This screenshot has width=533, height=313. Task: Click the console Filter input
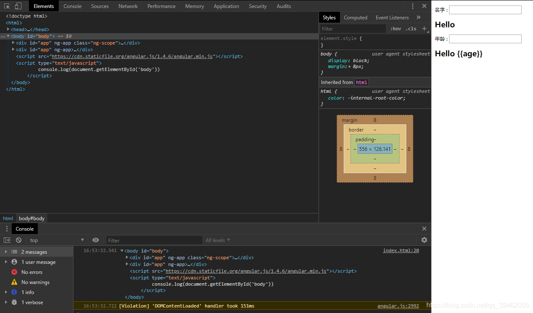point(154,240)
